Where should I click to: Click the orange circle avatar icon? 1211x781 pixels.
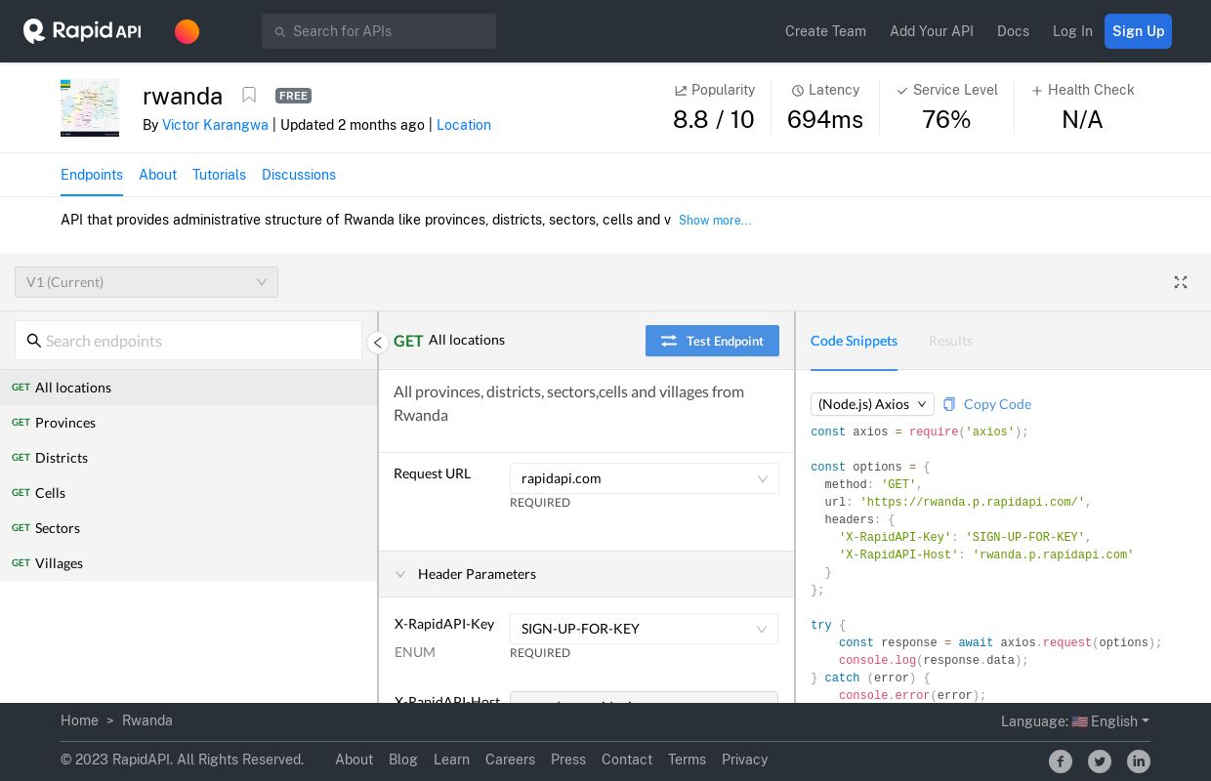[x=187, y=31]
